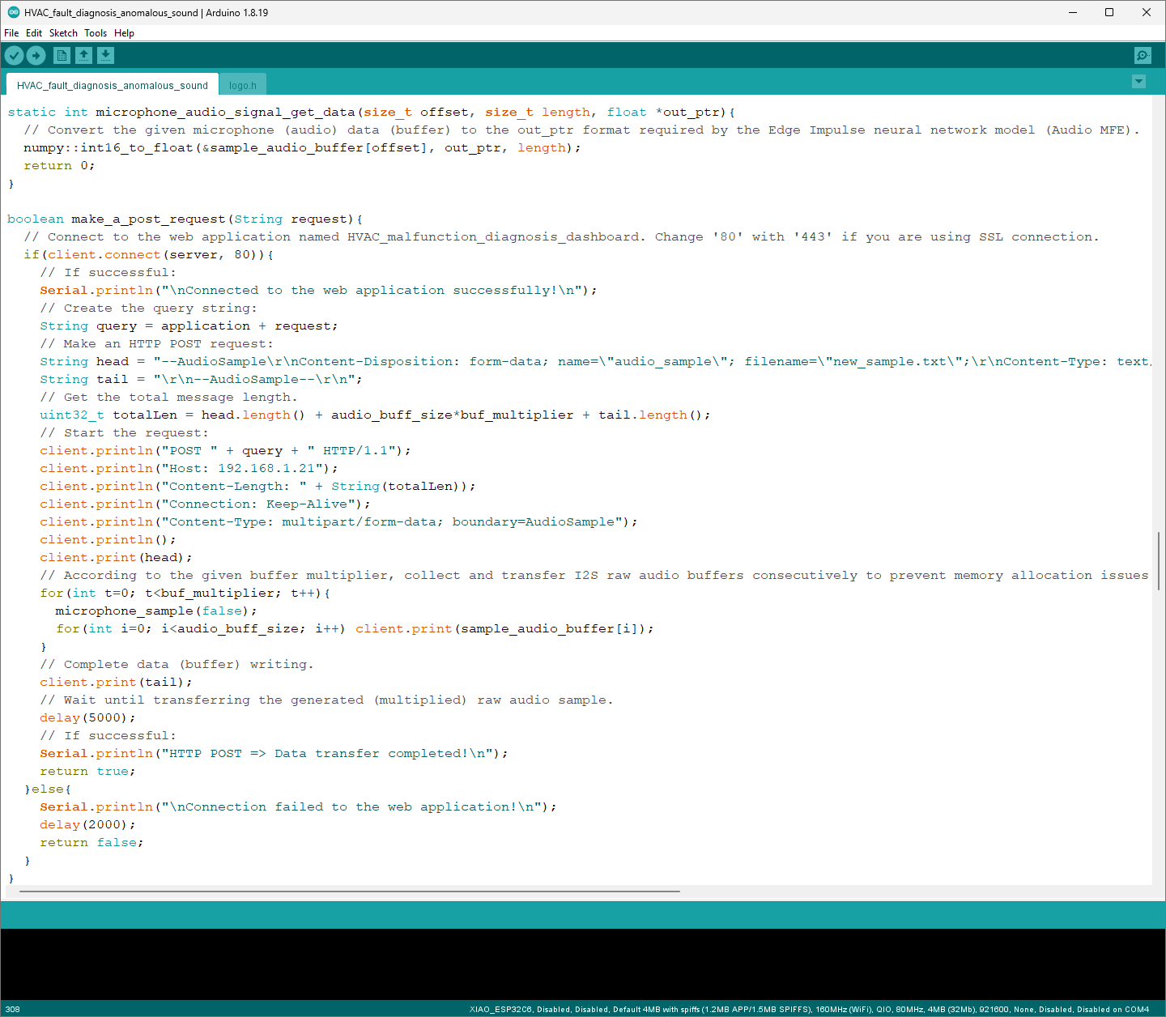Open the Edit menu
Image resolution: width=1166 pixels, height=1017 pixels.
(x=34, y=33)
